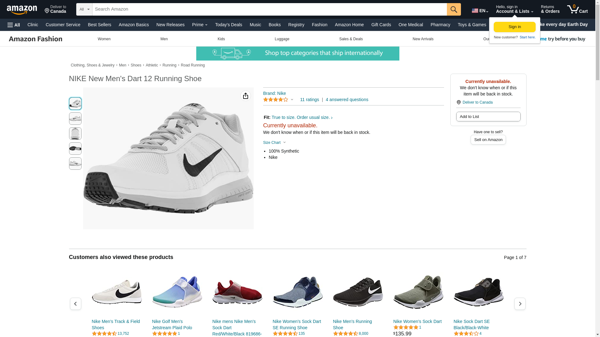View the 11 ratings link
Viewport: 600px width, 337px height.
(309, 100)
